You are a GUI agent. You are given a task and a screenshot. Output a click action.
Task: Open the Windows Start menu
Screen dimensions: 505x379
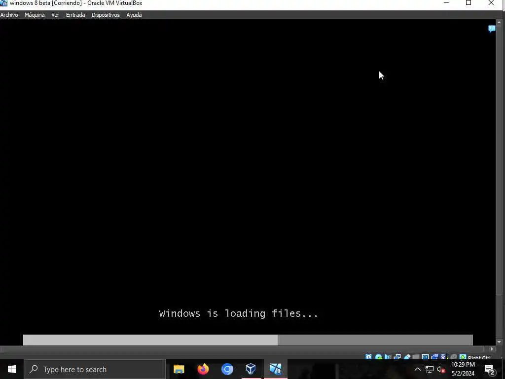click(x=12, y=369)
